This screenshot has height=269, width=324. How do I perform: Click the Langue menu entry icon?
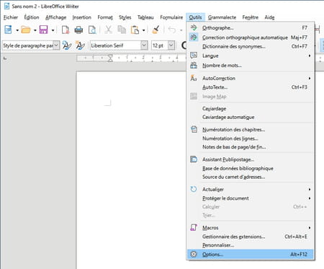point(194,56)
